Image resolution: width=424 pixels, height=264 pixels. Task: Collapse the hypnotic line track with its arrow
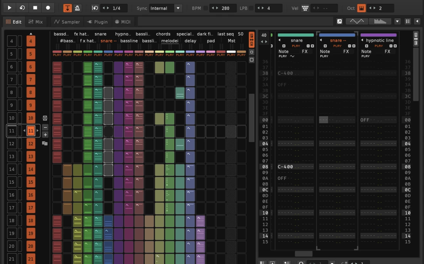(362, 40)
